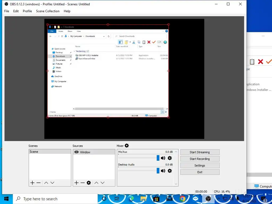
Task: Click the Computer status item in the background Explorer window
Action: coord(263,186)
